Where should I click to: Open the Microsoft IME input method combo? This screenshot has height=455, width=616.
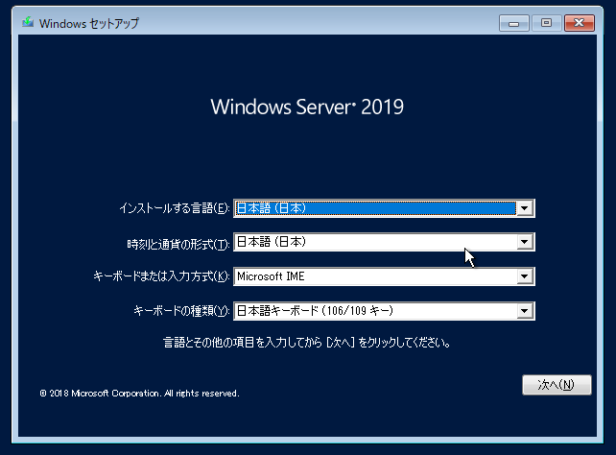pyautogui.click(x=384, y=276)
